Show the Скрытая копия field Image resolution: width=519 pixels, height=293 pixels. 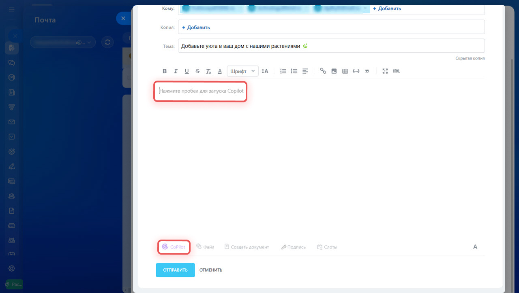point(470,58)
